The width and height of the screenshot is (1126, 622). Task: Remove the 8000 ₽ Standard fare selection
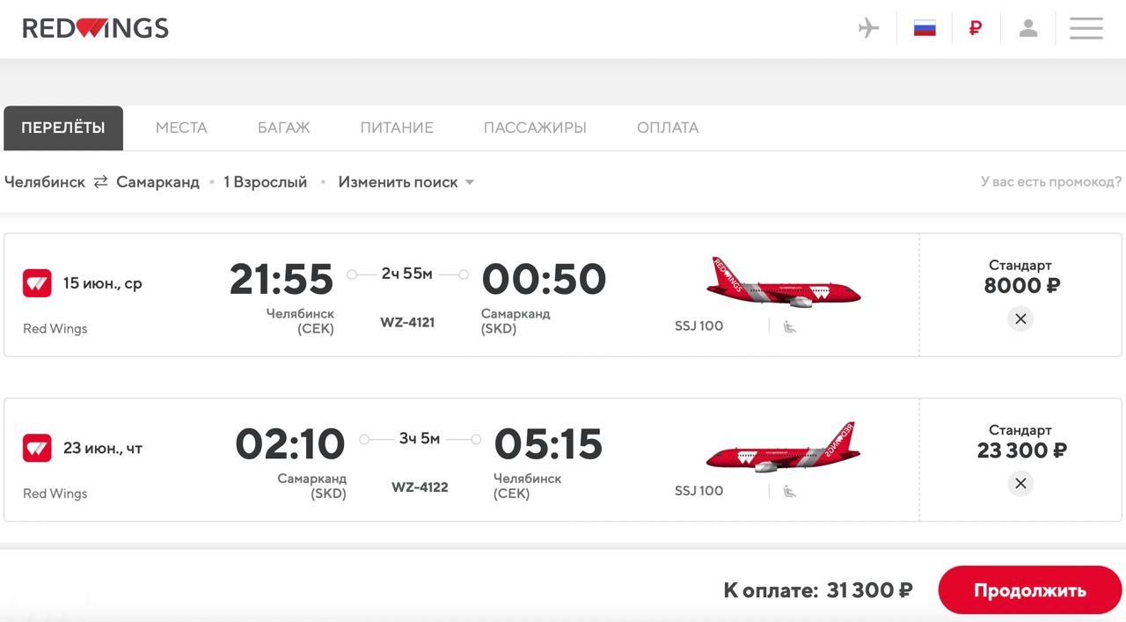[x=1020, y=318]
